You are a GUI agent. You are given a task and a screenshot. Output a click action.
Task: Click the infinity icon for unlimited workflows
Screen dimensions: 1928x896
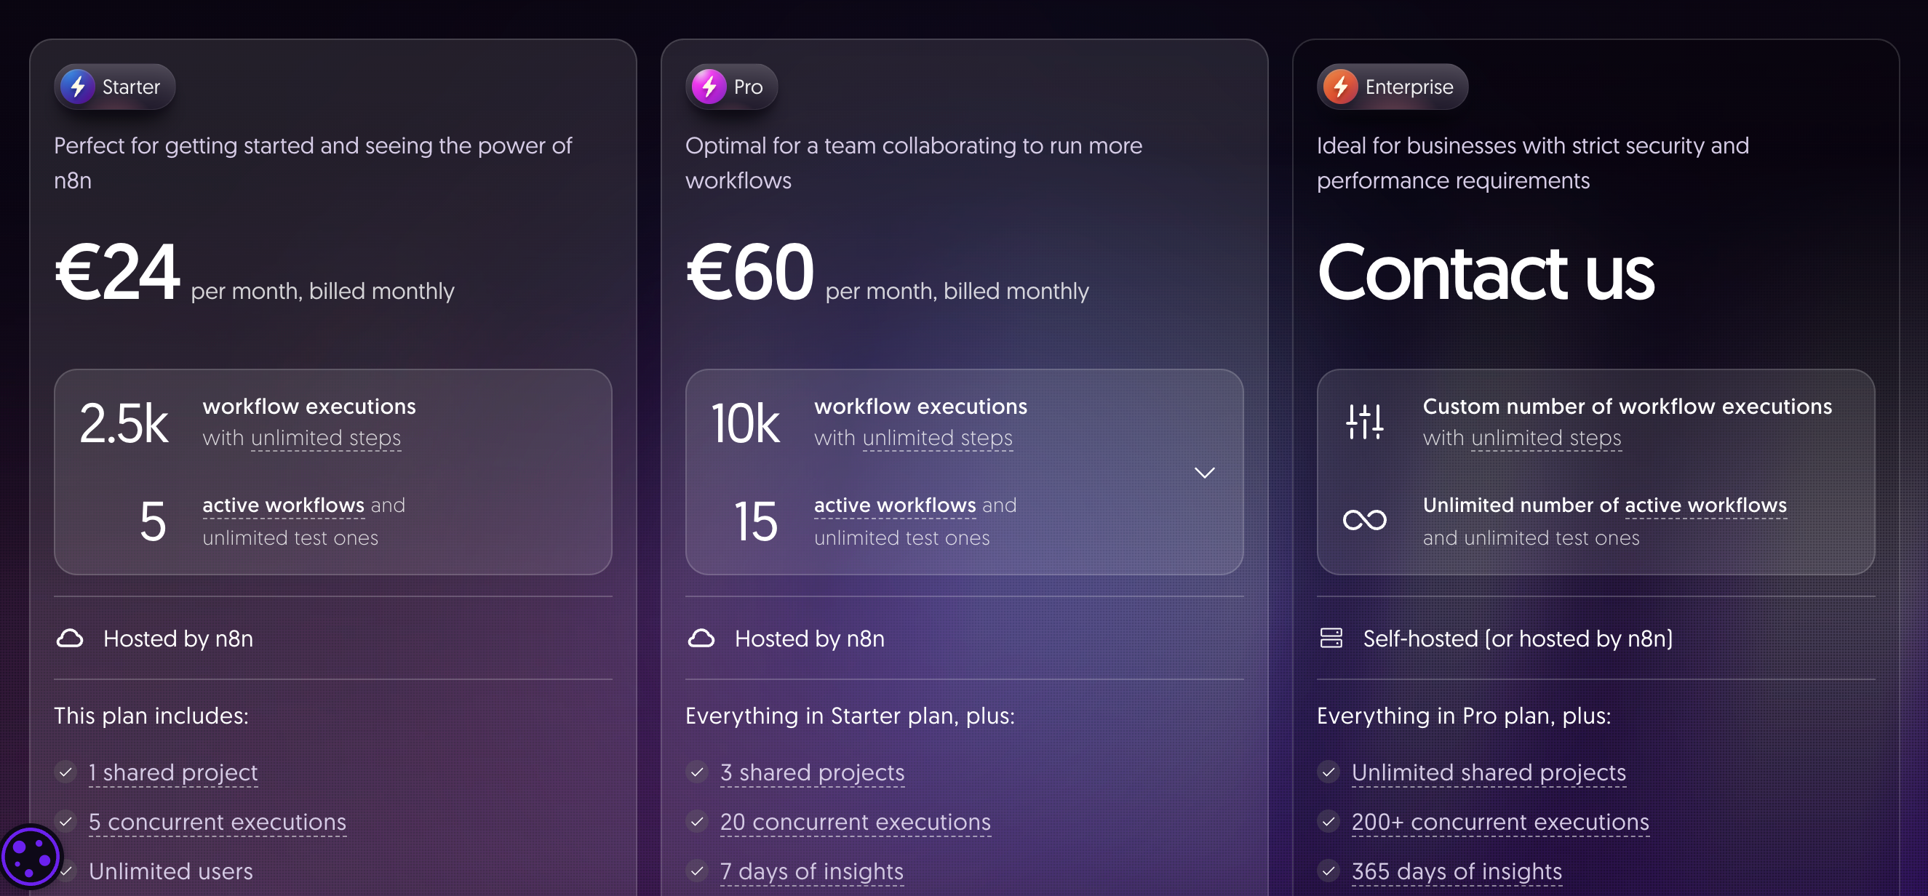point(1364,520)
